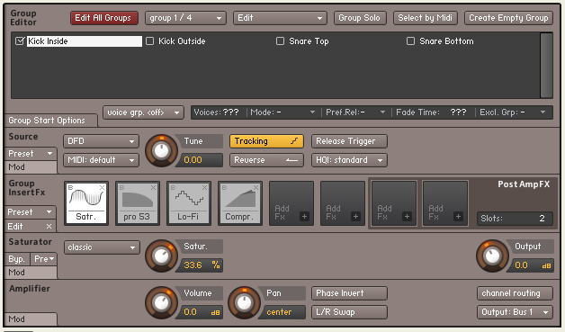The width and height of the screenshot is (565, 332).
Task: Open the Saturator Mod tab
Action: pos(31,272)
